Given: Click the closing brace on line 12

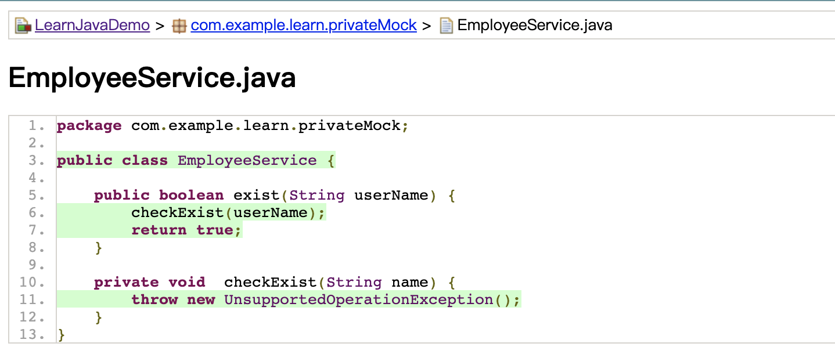Looking at the screenshot, I should (99, 317).
